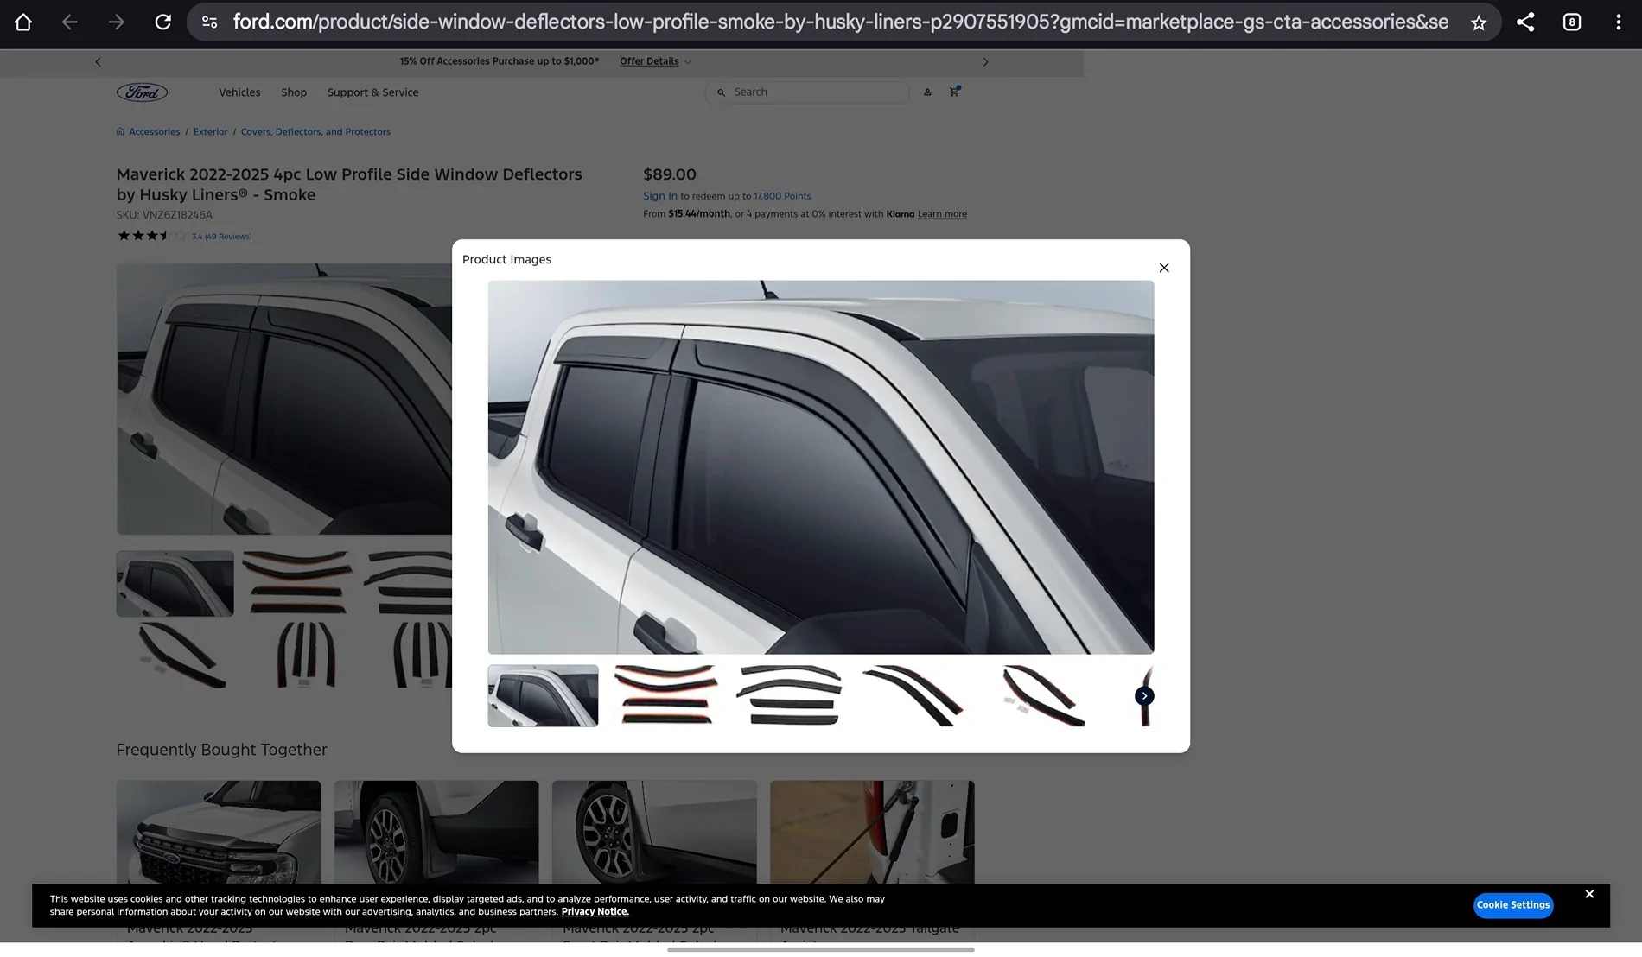Dismiss the cookie banner
Image resolution: width=1642 pixels, height=957 pixels.
[1589, 895]
